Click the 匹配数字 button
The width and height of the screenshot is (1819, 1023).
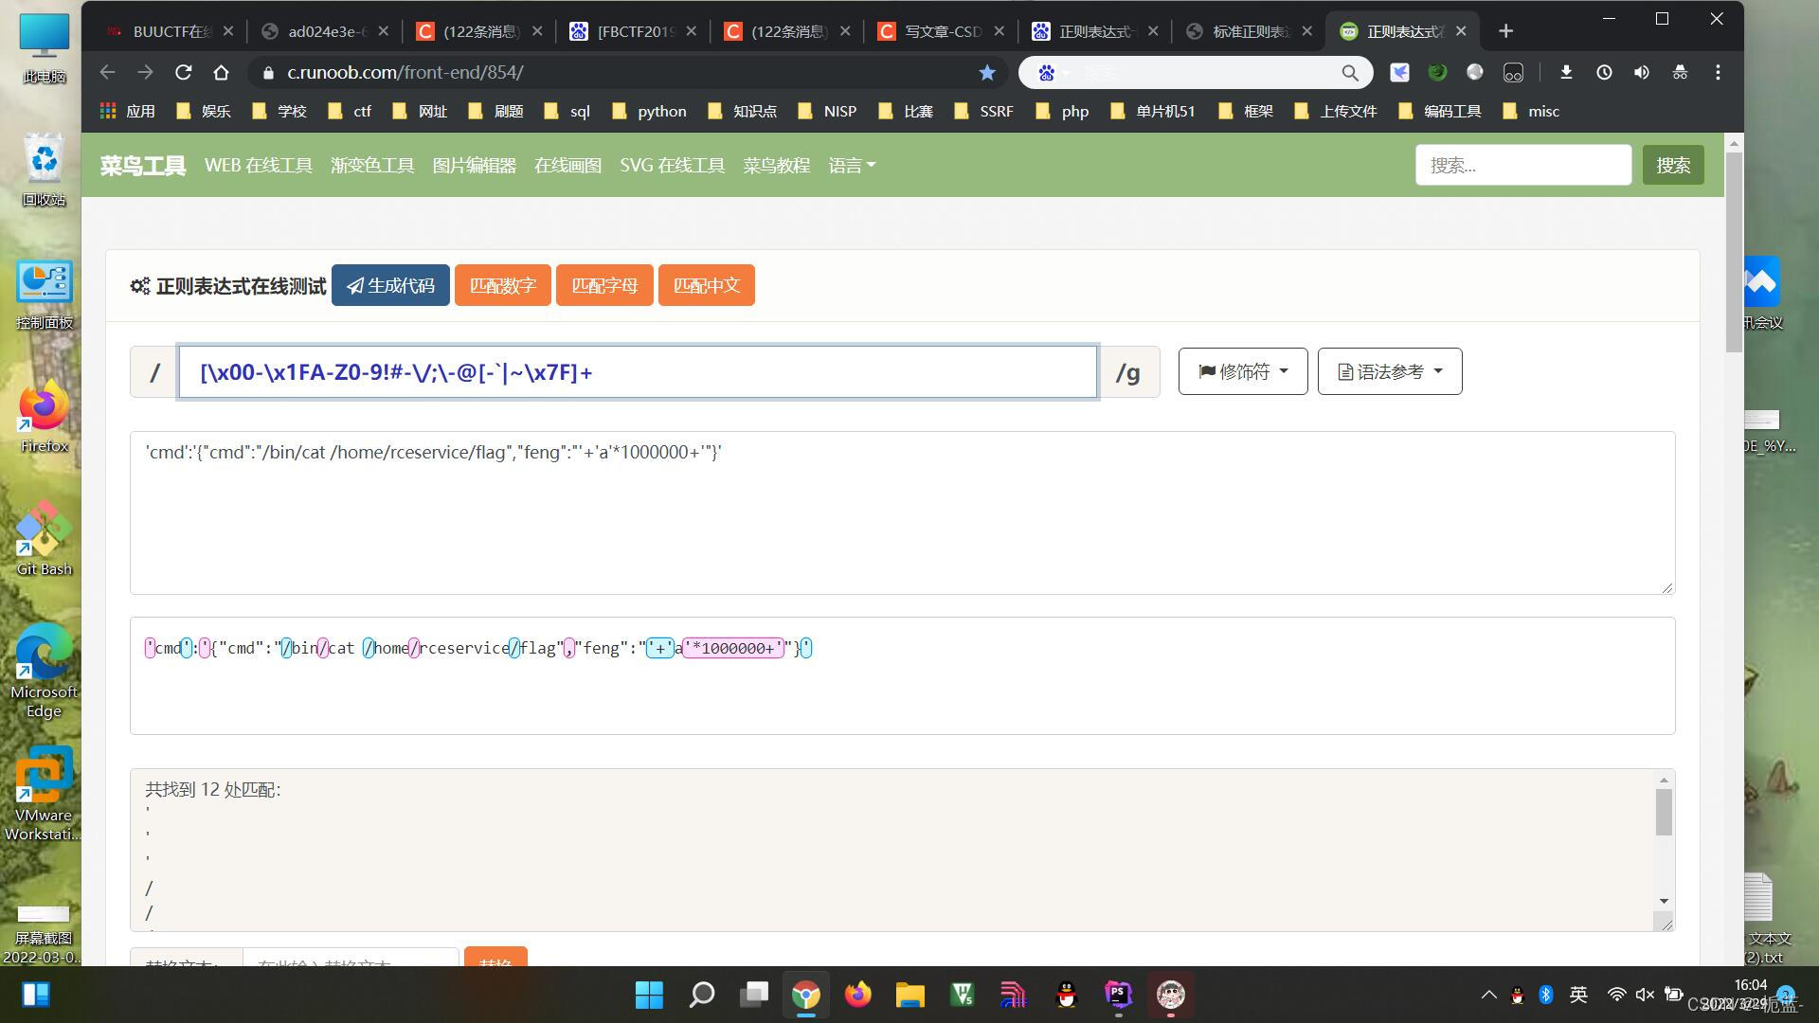pyautogui.click(x=502, y=285)
